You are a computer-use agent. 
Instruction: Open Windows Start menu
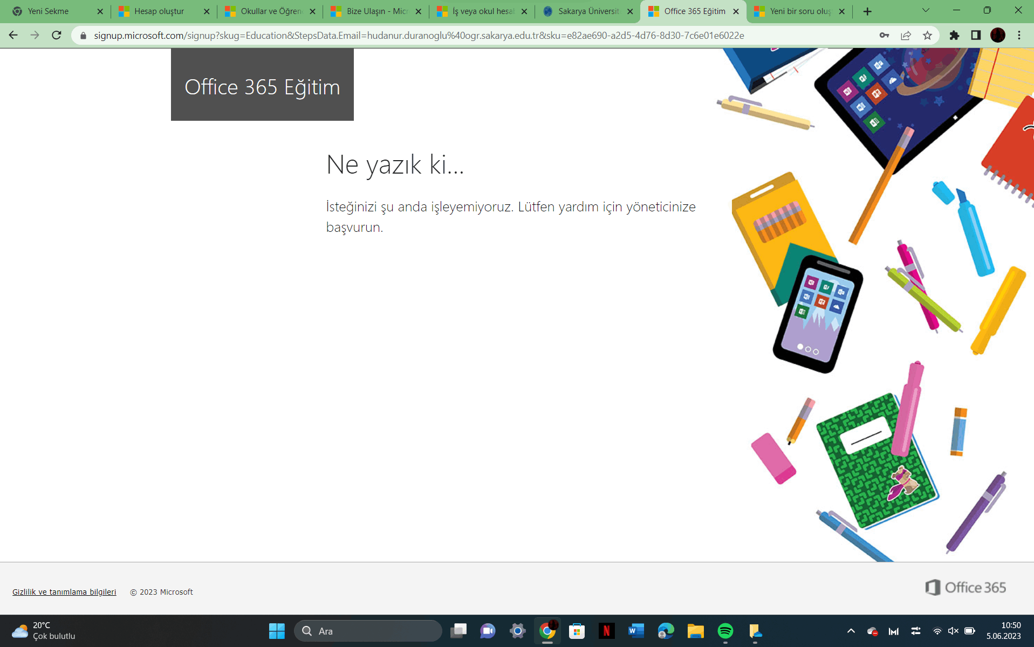[x=277, y=631]
